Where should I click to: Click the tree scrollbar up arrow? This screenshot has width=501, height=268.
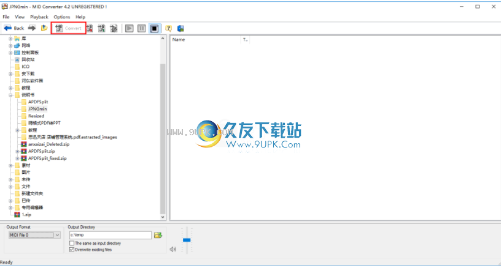163,39
